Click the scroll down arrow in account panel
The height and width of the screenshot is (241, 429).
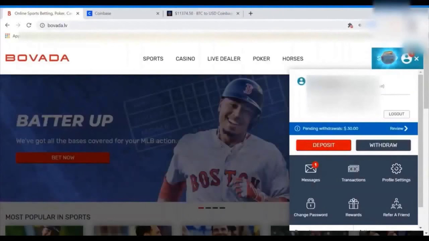pyautogui.click(x=421, y=228)
